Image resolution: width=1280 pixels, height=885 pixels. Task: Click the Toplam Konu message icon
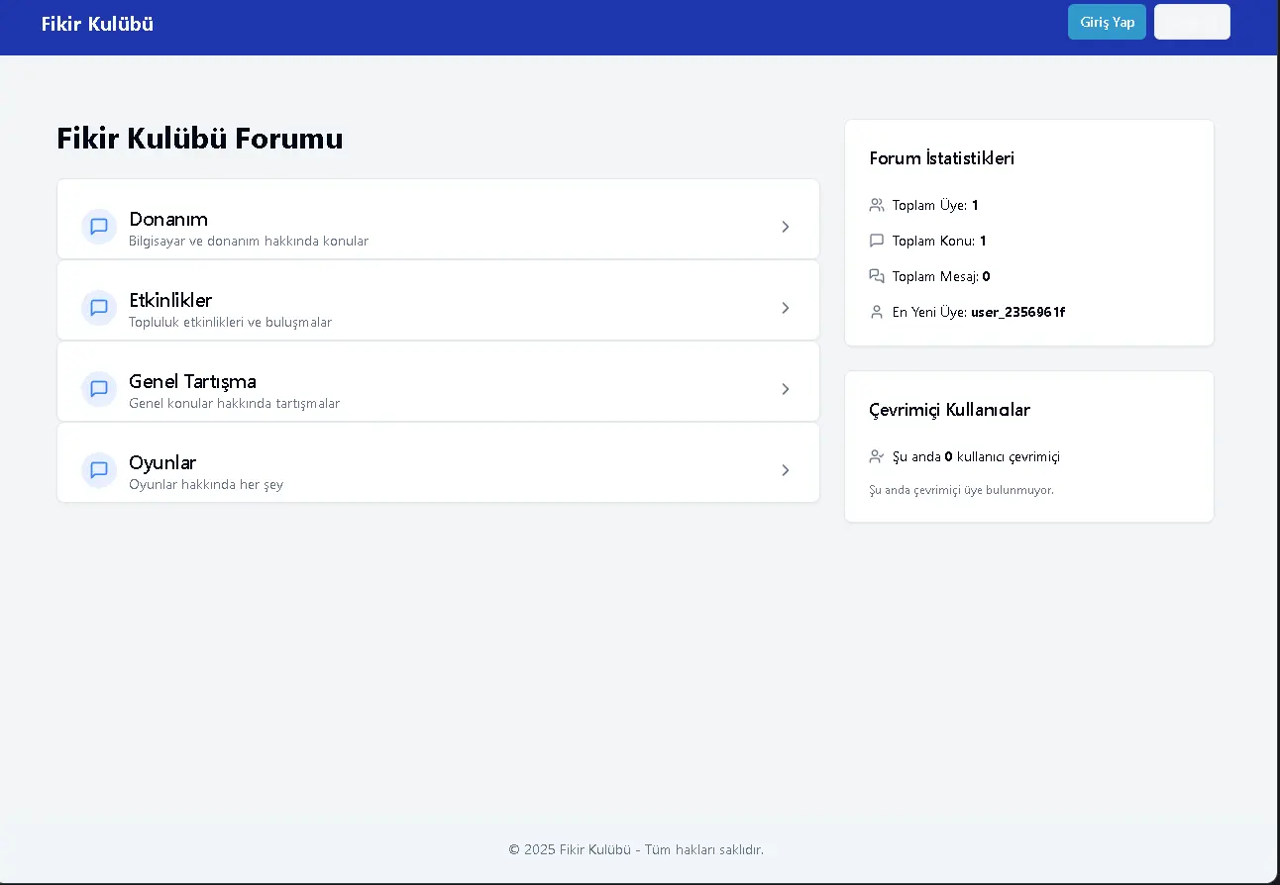click(x=876, y=241)
